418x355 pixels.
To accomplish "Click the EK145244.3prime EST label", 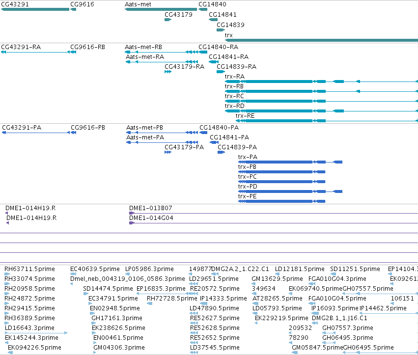I will coord(31,338).
